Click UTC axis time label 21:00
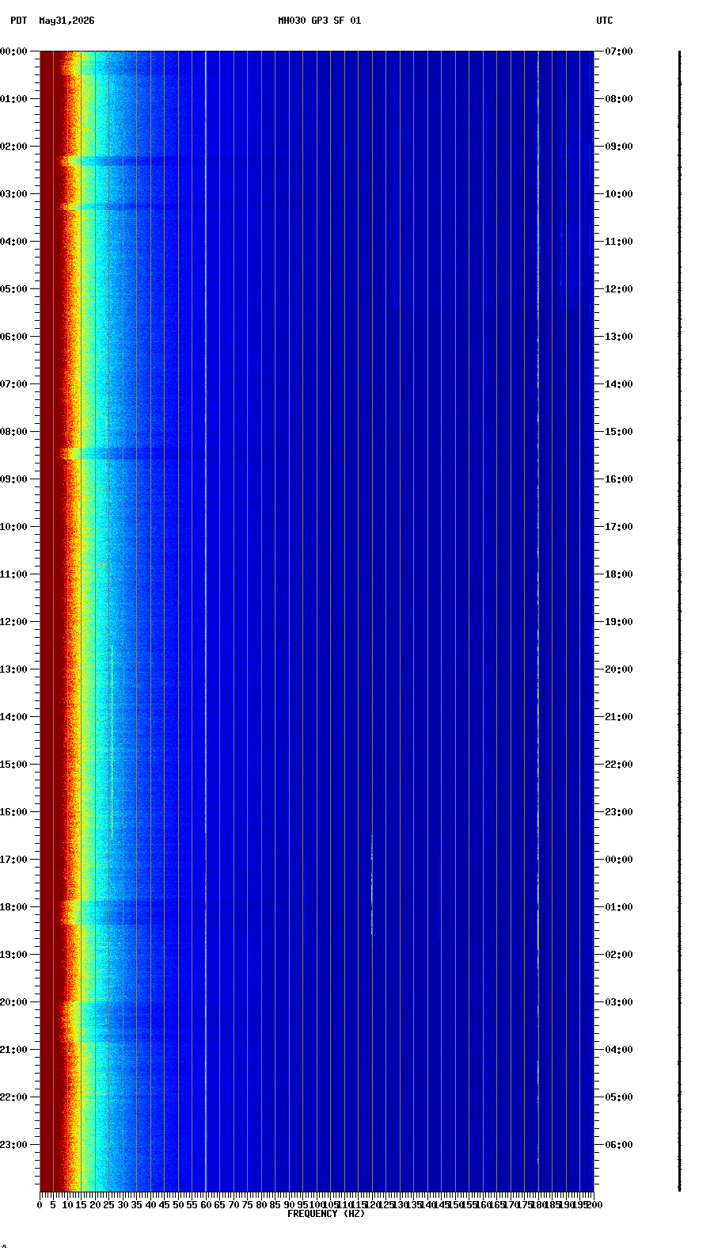 [619, 717]
